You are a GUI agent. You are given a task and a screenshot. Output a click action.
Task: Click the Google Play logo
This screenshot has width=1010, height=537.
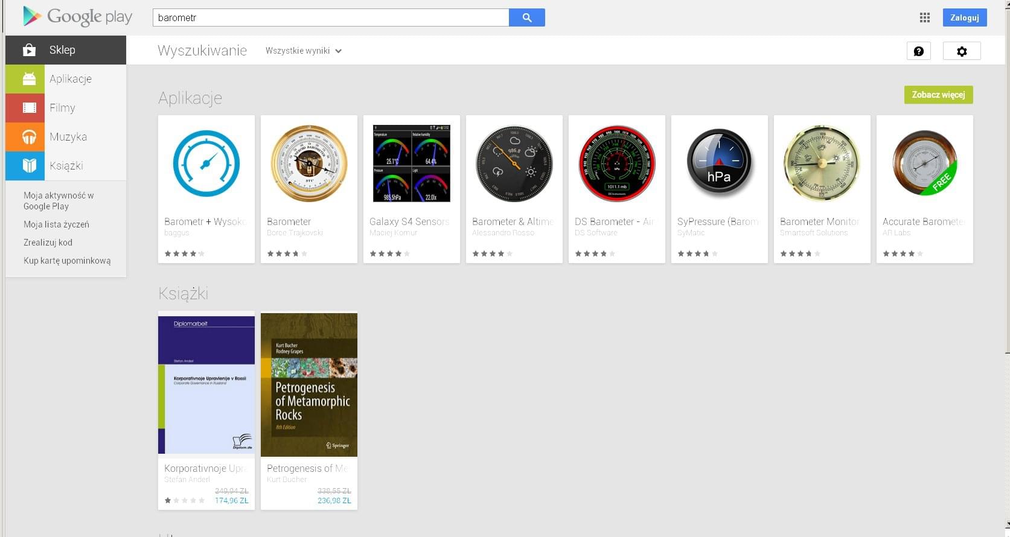pos(77,16)
